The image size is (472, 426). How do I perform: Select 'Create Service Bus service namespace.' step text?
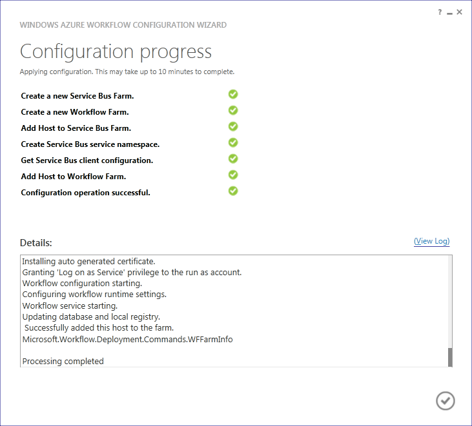coord(90,144)
